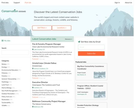
Task: Select the Sustainability category
Action: coord(6,103)
